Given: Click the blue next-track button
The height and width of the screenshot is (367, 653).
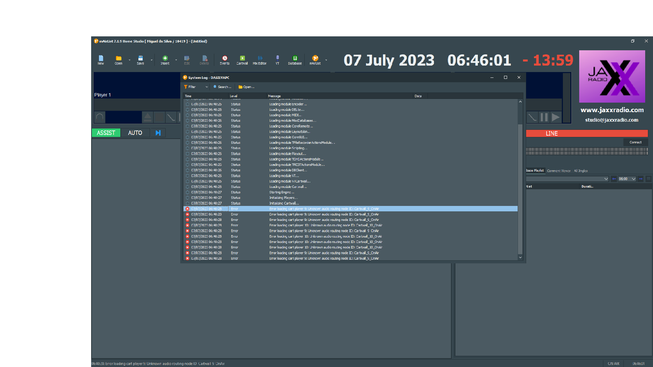Looking at the screenshot, I should coord(158,133).
